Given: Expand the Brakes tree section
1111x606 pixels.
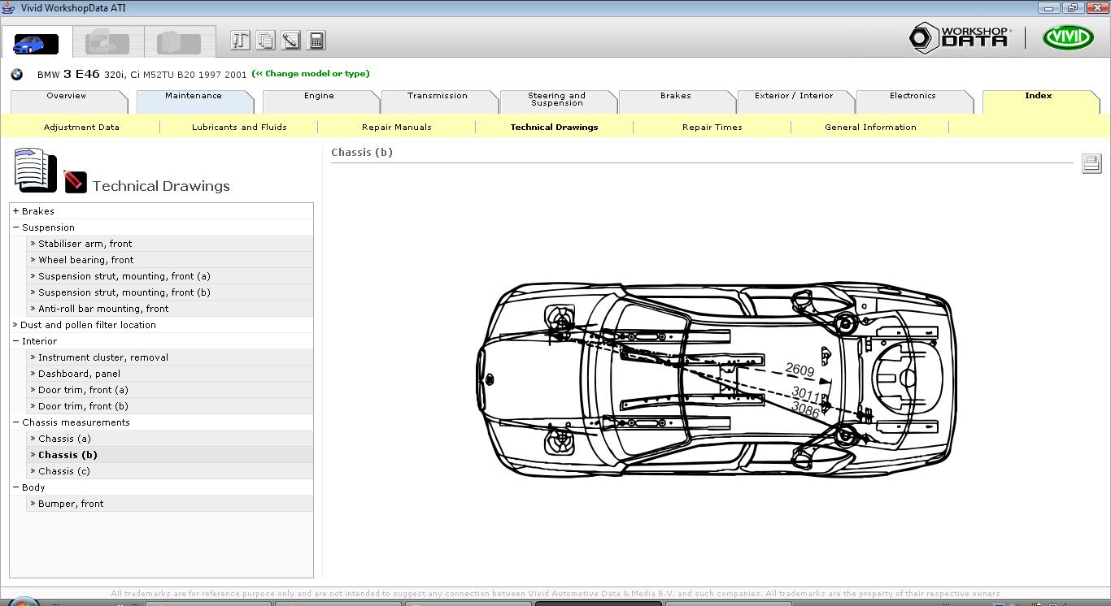Looking at the screenshot, I should (15, 211).
